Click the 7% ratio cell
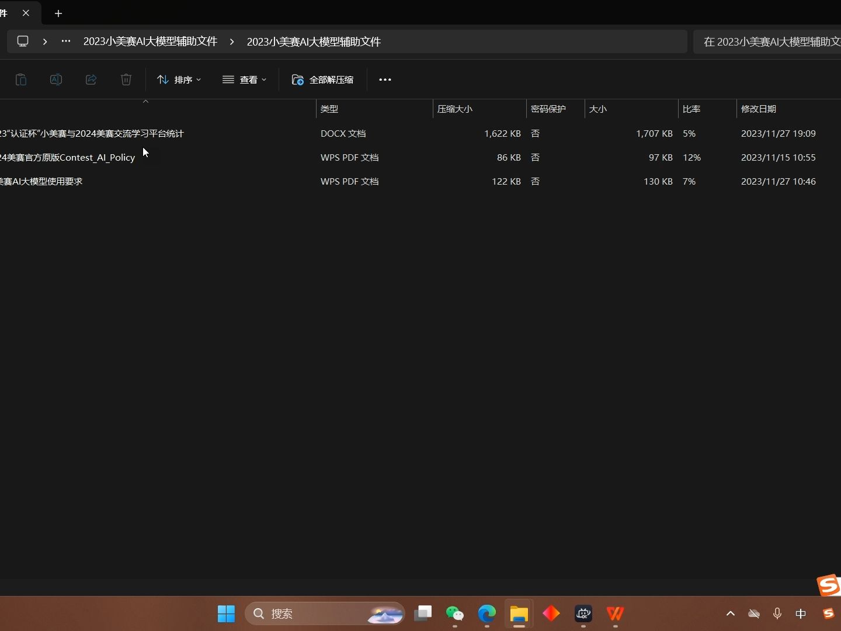This screenshot has width=841, height=631. 689,181
